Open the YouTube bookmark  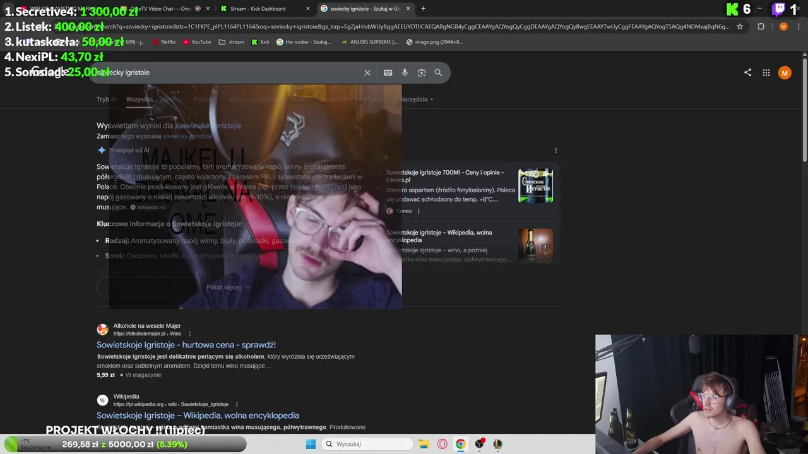[197, 42]
